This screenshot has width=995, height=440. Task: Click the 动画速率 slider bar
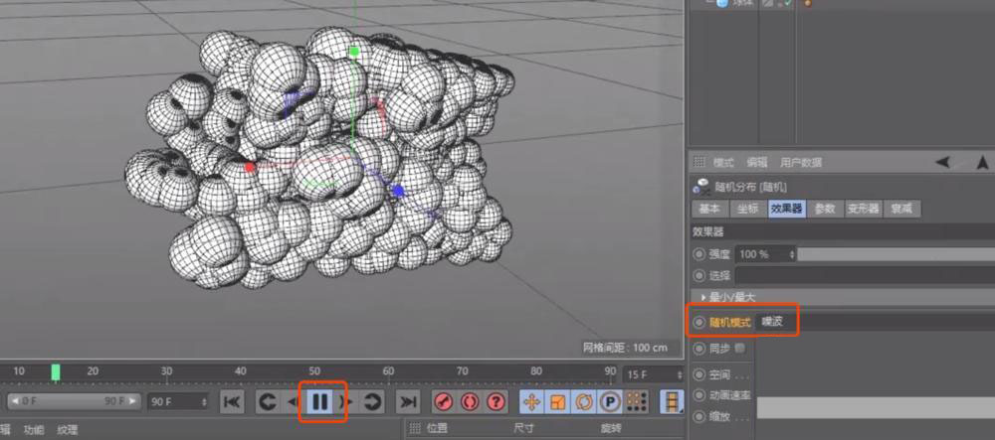(876, 407)
